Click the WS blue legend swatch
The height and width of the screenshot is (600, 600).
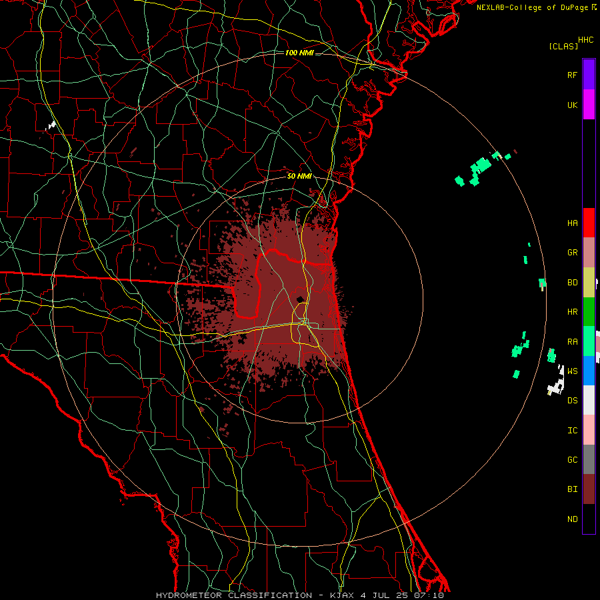589,371
